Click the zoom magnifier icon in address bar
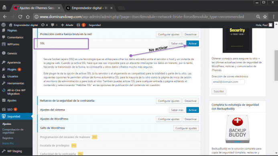The height and width of the screenshot is (156, 278). click(258, 17)
